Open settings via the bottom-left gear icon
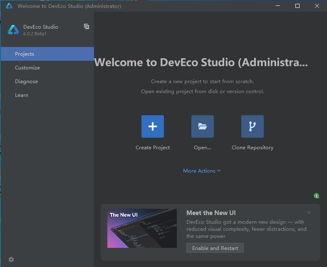The width and height of the screenshot is (327, 267). pyautogui.click(x=11, y=260)
